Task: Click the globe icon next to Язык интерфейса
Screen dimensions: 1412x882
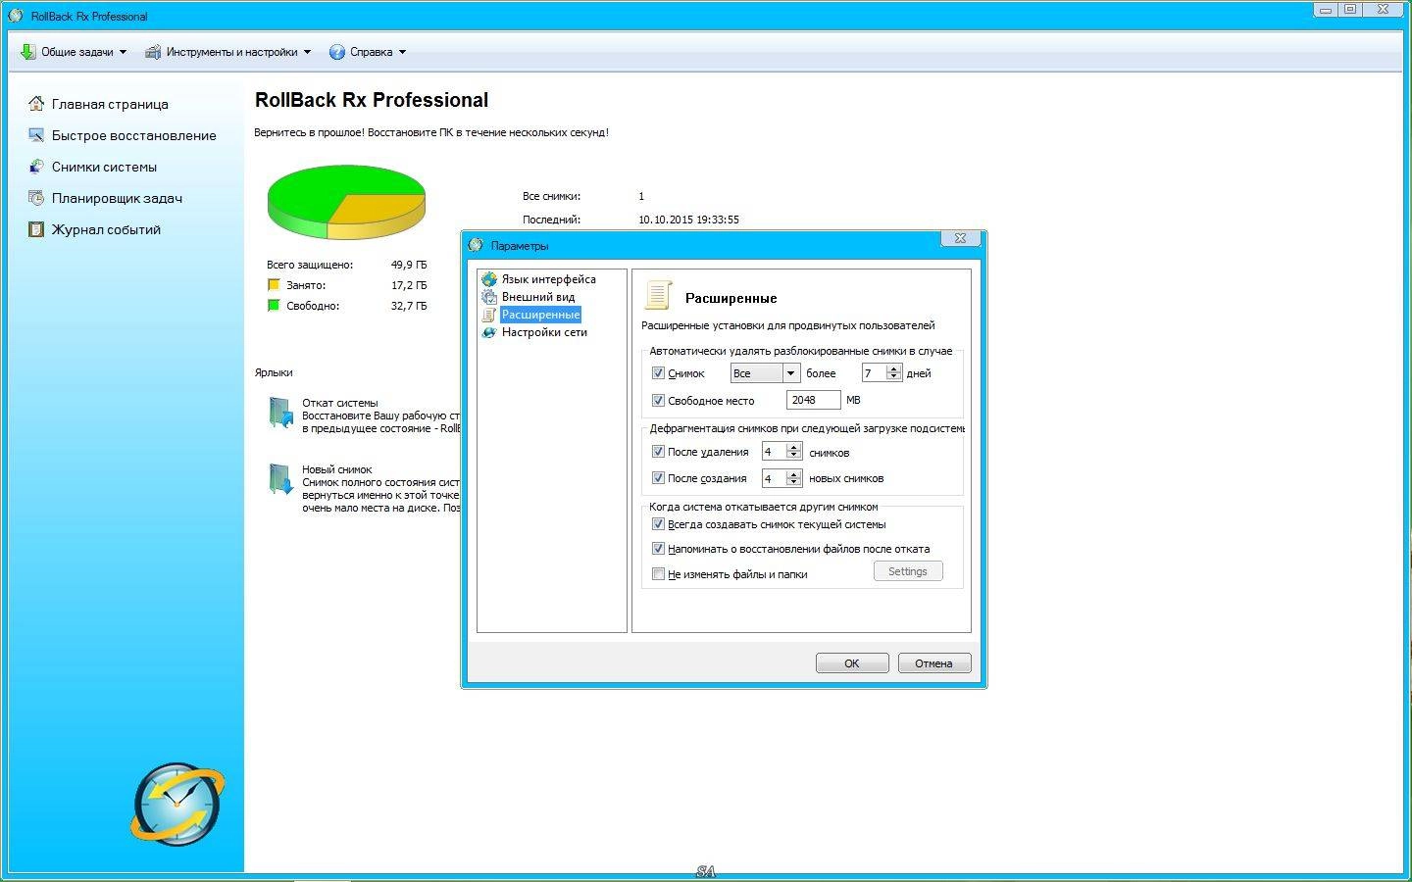Action: 489,279
